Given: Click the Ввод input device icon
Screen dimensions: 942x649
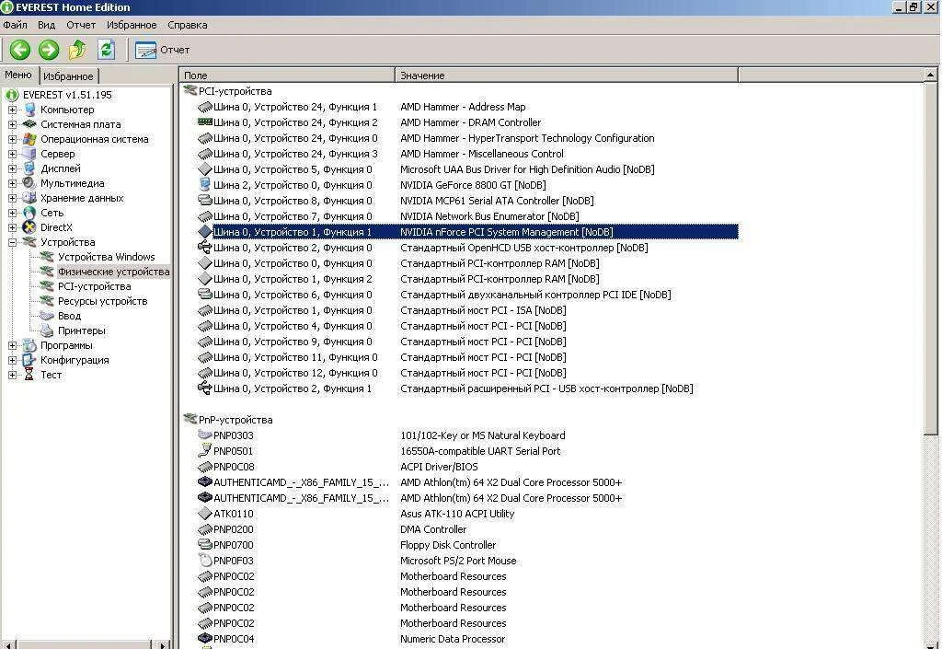Looking at the screenshot, I should click(x=47, y=316).
